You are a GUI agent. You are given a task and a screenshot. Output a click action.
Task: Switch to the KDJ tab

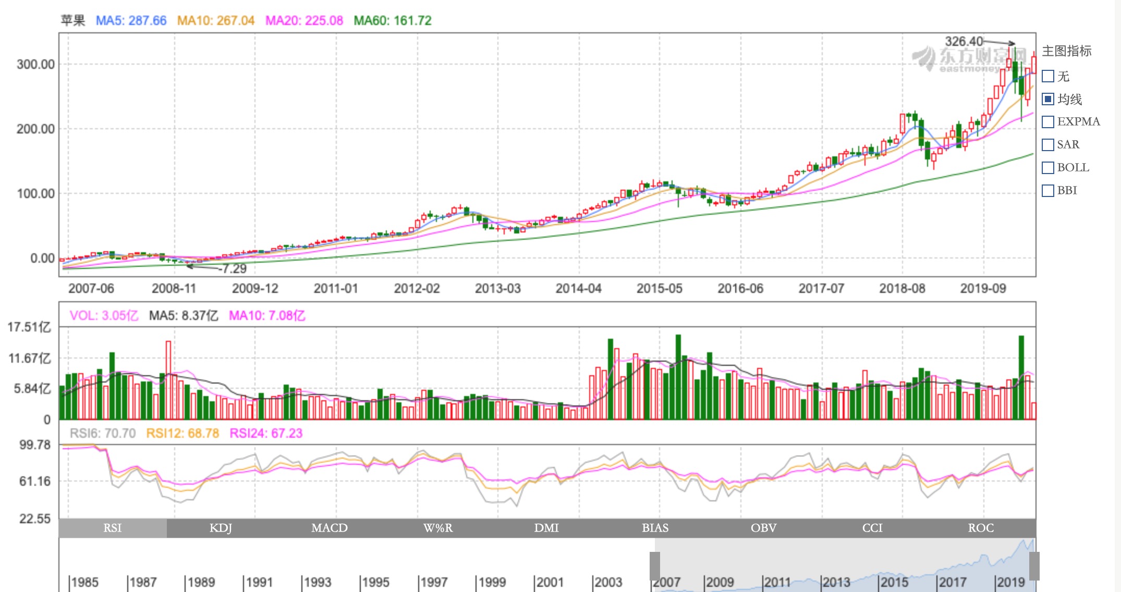(x=221, y=528)
